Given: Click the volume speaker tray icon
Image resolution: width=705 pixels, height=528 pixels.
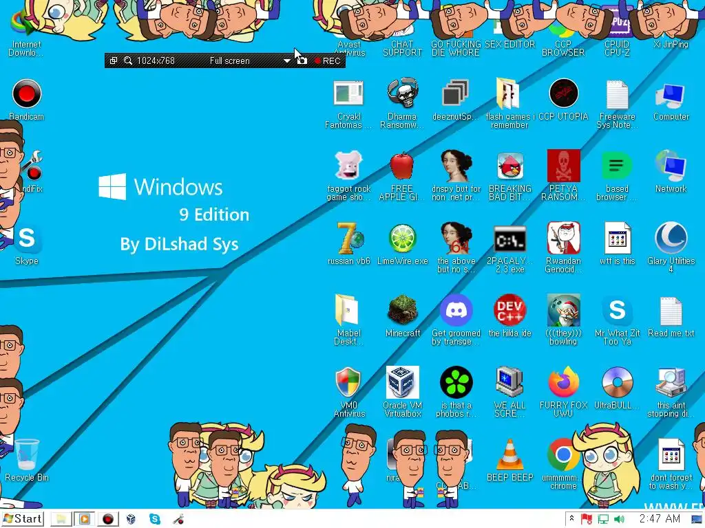Looking at the screenshot, I should tap(619, 519).
